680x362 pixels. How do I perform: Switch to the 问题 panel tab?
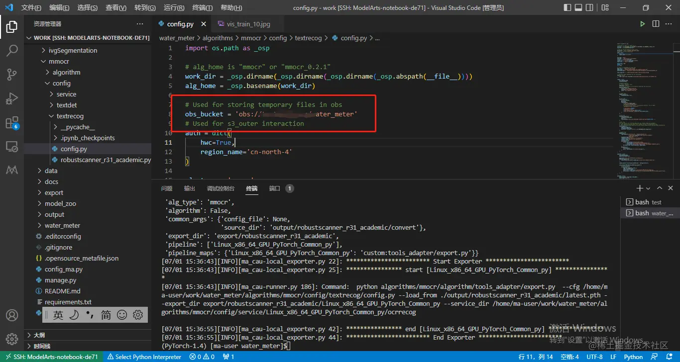coord(167,188)
